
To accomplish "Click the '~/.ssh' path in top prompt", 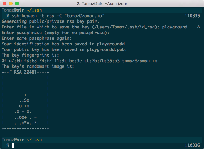I will pos(34,10).
